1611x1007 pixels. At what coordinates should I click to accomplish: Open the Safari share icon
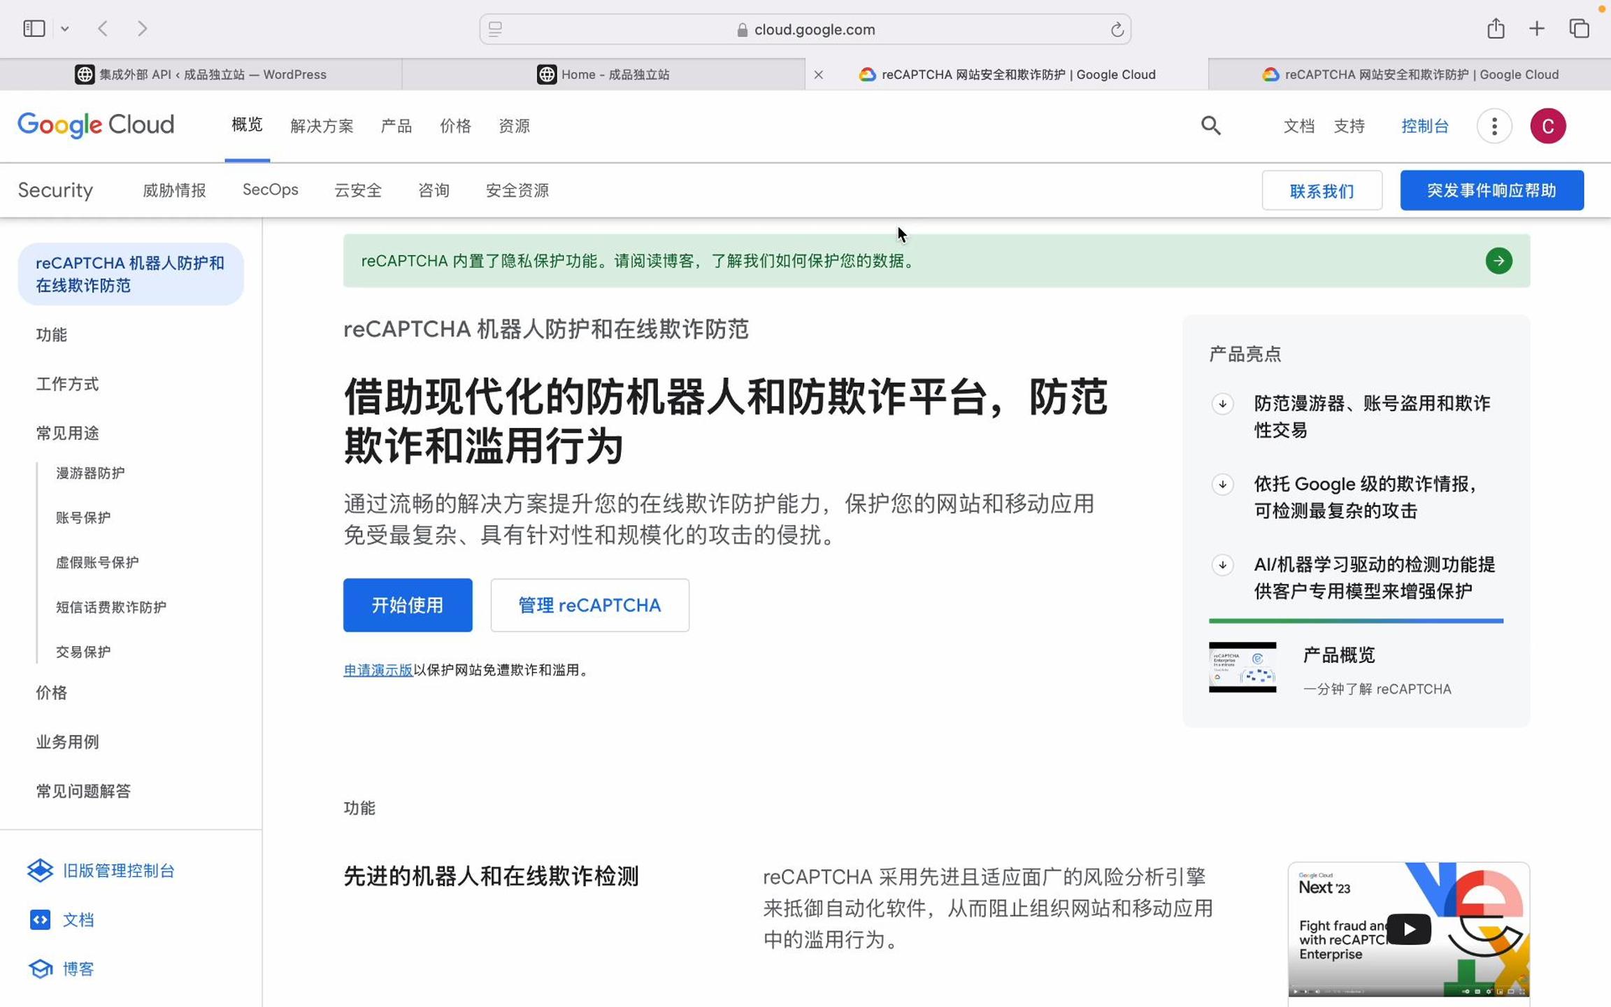pos(1496,28)
